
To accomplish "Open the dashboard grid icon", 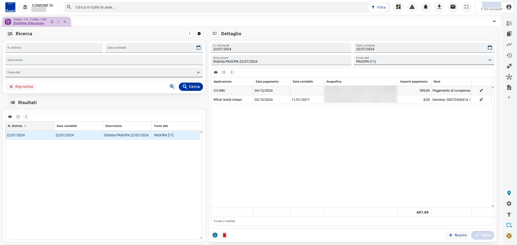I will 399,7.
